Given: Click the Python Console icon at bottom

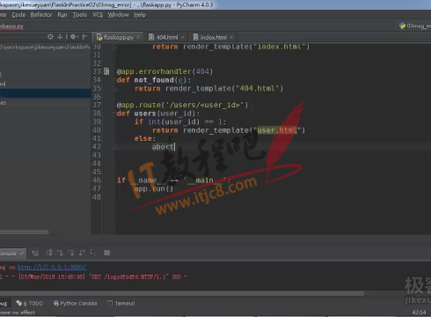Looking at the screenshot, I should (x=55, y=303).
